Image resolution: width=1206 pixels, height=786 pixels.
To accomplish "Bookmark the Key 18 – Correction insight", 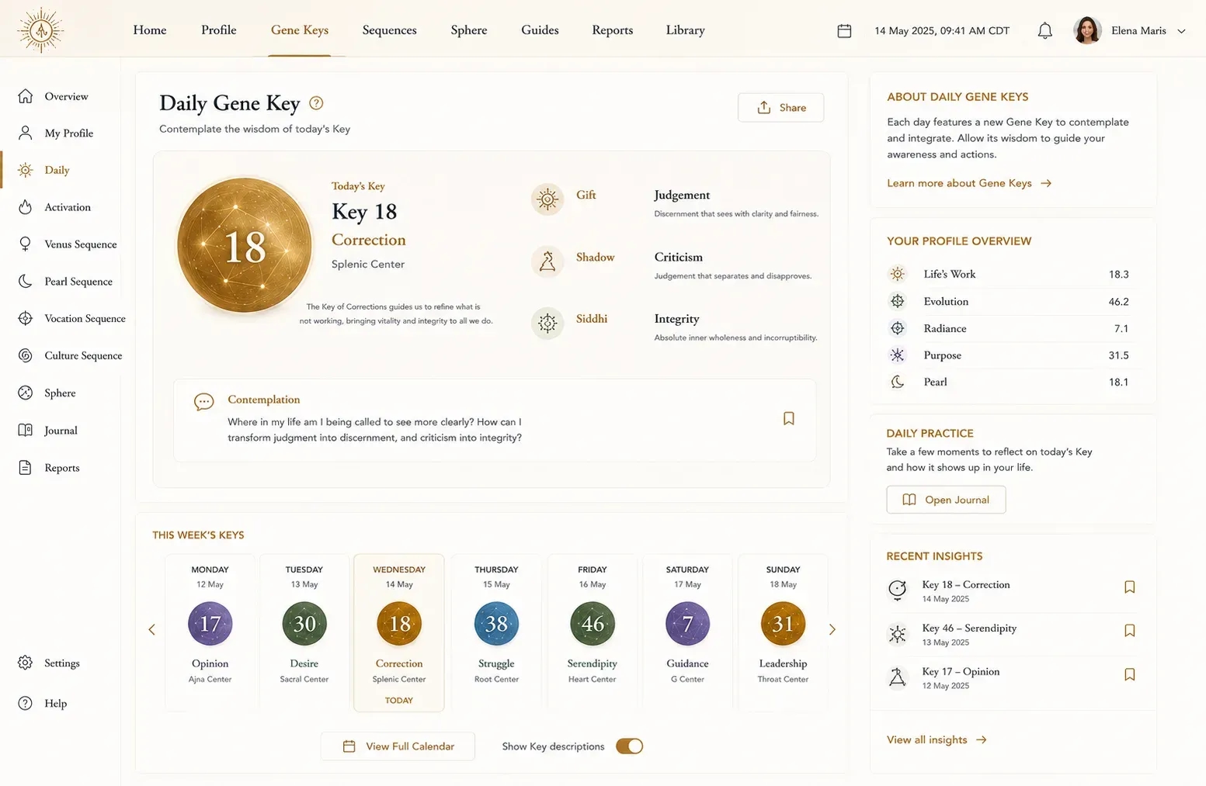I will pos(1129,587).
